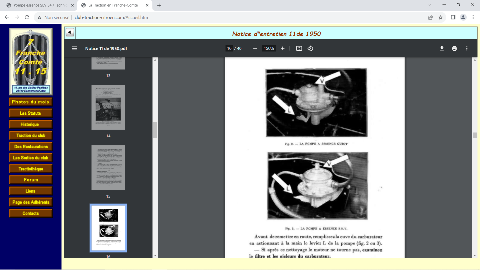480x270 pixels.
Task: Click the PDF zoom in plus button
Action: 282,48
